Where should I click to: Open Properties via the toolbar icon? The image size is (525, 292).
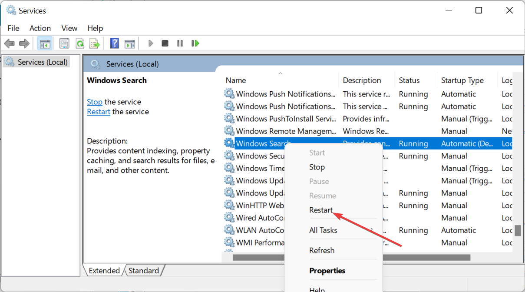pyautogui.click(x=64, y=43)
